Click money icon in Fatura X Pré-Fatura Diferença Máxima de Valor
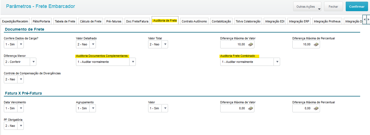 coord(251,108)
